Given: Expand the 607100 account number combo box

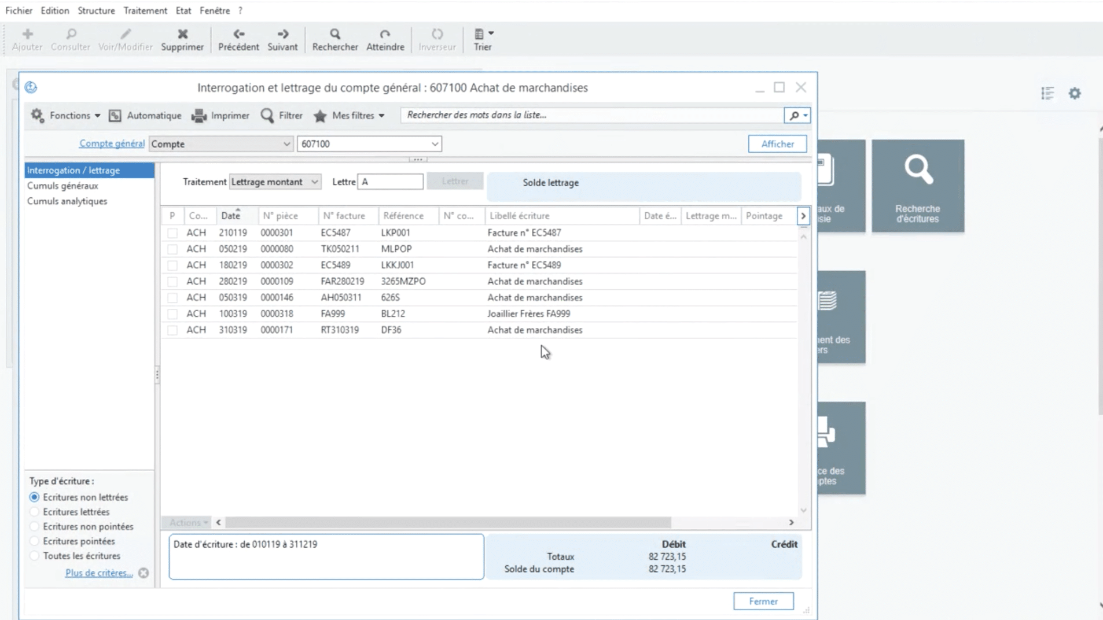Looking at the screenshot, I should coord(434,144).
